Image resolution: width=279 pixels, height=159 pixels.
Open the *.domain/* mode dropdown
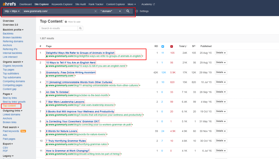tap(111, 11)
